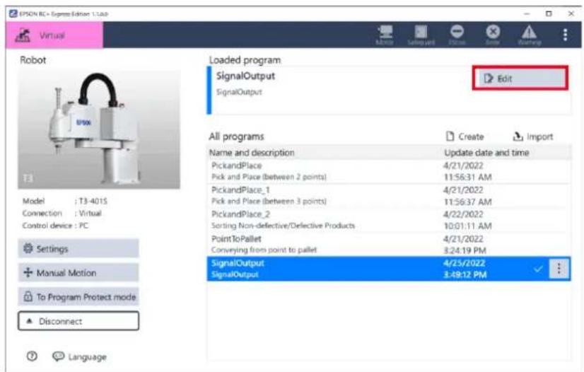Screen dimensions: 584x372
Task: Click the Safeguard status icon
Action: point(421,35)
